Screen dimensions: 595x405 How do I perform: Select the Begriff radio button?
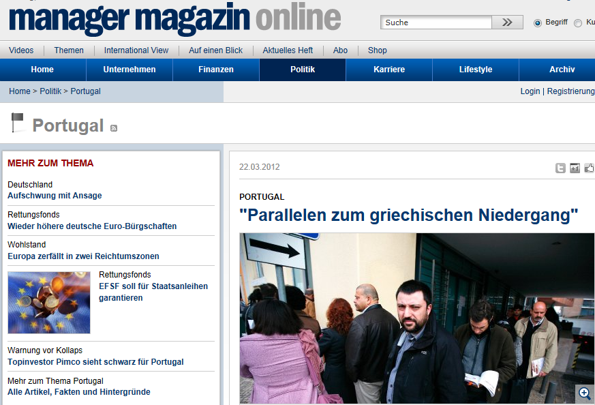point(538,22)
